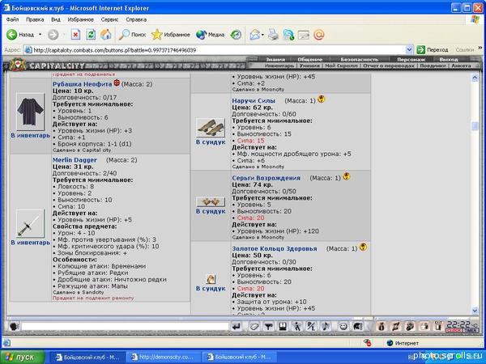The height and width of the screenshot is (364, 486).
Task: Click the пуск Start button
Action: (23, 358)
